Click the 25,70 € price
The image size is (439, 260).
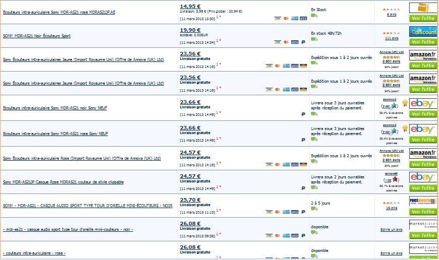[x=190, y=200]
